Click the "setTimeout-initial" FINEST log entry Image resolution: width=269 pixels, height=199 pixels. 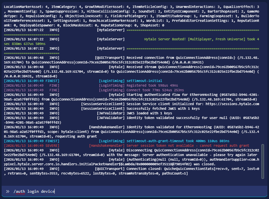point(144,81)
